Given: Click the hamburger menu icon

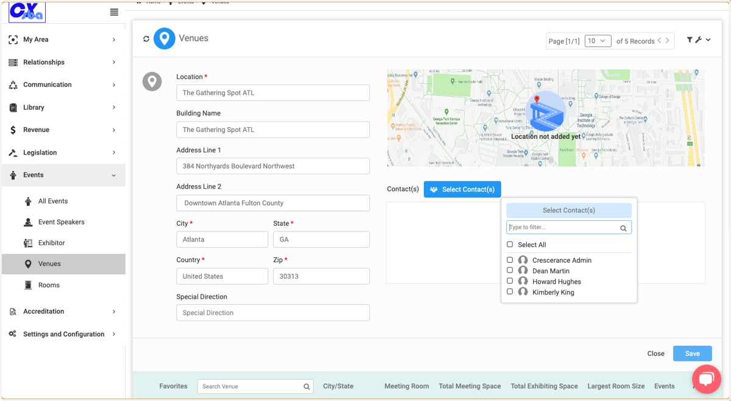Looking at the screenshot, I should [x=114, y=12].
